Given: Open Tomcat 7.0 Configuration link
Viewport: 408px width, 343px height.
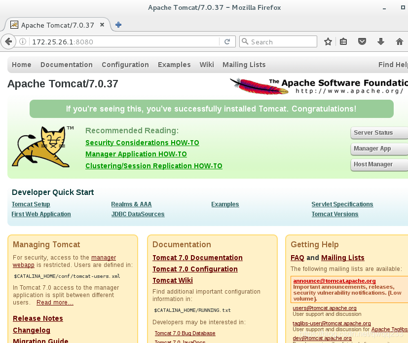Looking at the screenshot, I should (x=195, y=269).
